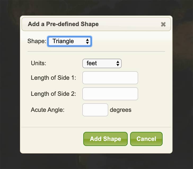Click the dimmed backdrop outside the dialog
193x169 pixels.
(10, 86)
